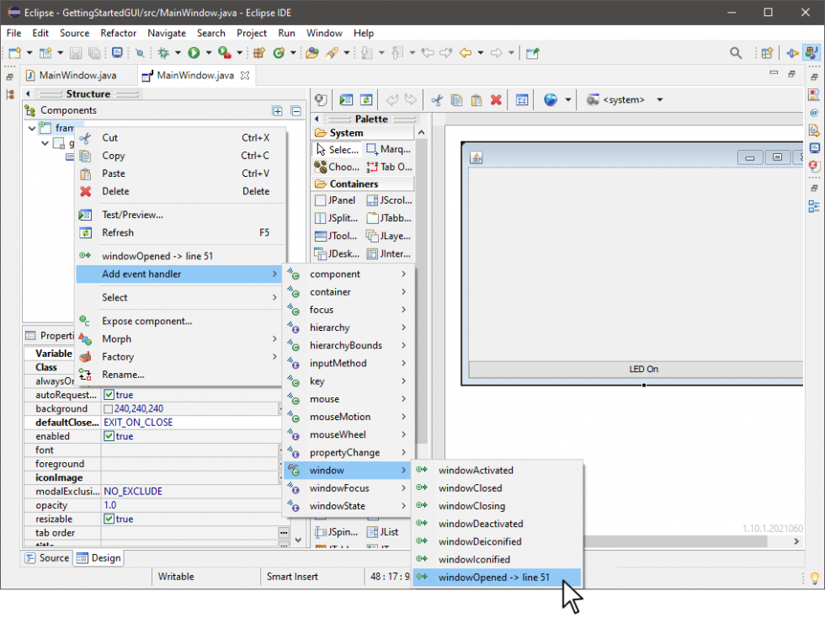
Task: Click the Run green play toolbar icon
Action: tap(194, 53)
